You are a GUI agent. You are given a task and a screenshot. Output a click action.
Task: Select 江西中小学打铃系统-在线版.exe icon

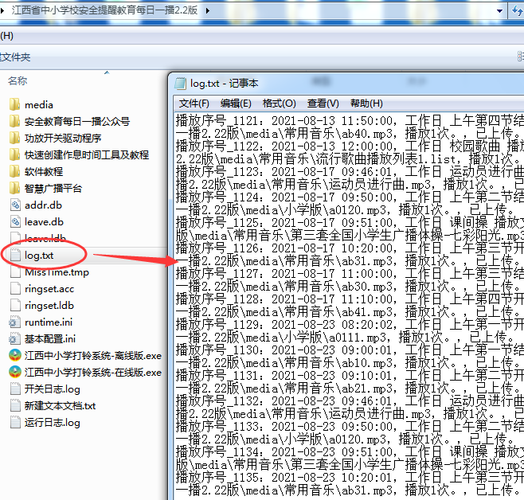pos(14,373)
